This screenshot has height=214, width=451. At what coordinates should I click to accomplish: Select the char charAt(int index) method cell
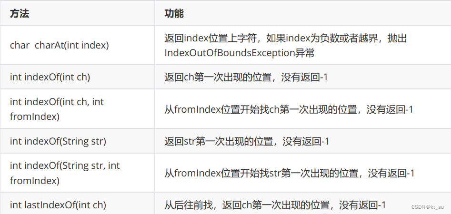[77, 45]
